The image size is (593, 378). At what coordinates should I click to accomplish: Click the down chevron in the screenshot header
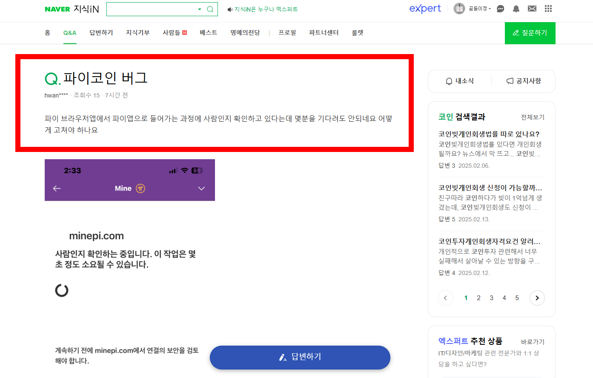(x=202, y=188)
